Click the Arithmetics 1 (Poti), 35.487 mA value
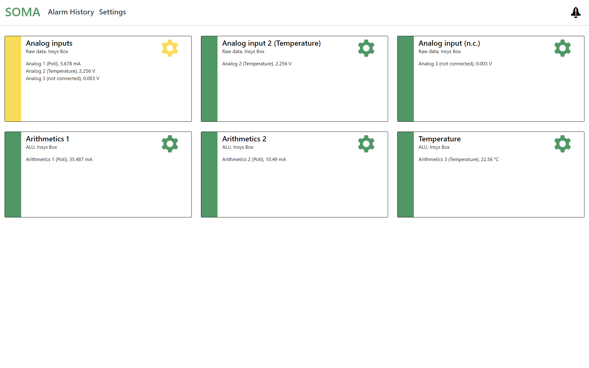Screen dimensions: 589x368 (59, 159)
